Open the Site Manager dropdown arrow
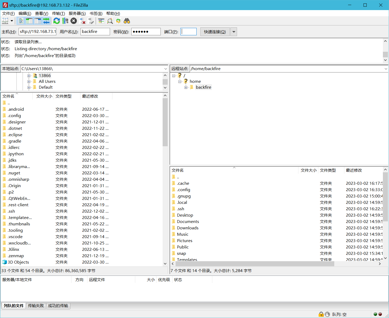389x318 pixels. tap(12, 21)
